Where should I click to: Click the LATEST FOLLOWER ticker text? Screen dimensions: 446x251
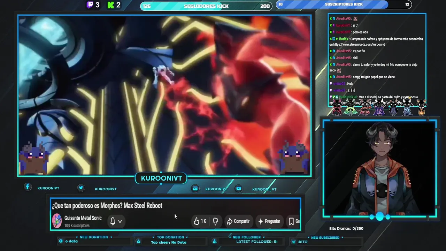pos(257,242)
